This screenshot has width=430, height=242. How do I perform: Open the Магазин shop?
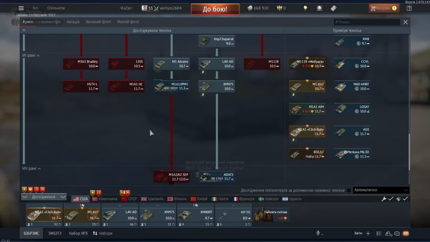pos(384,8)
